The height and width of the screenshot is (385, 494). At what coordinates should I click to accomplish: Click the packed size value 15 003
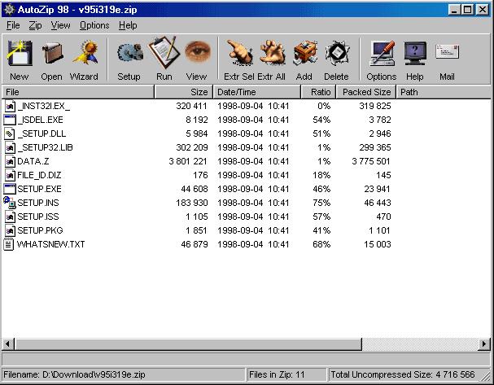(x=378, y=244)
